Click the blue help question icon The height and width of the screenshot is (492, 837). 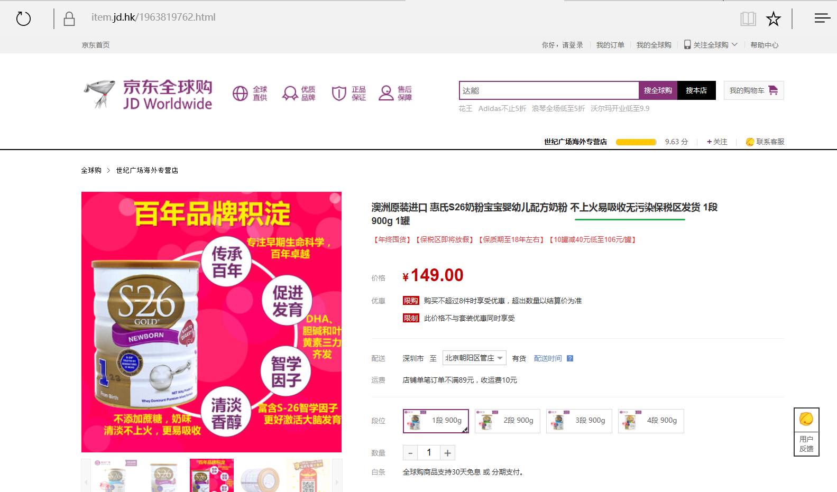pos(570,358)
